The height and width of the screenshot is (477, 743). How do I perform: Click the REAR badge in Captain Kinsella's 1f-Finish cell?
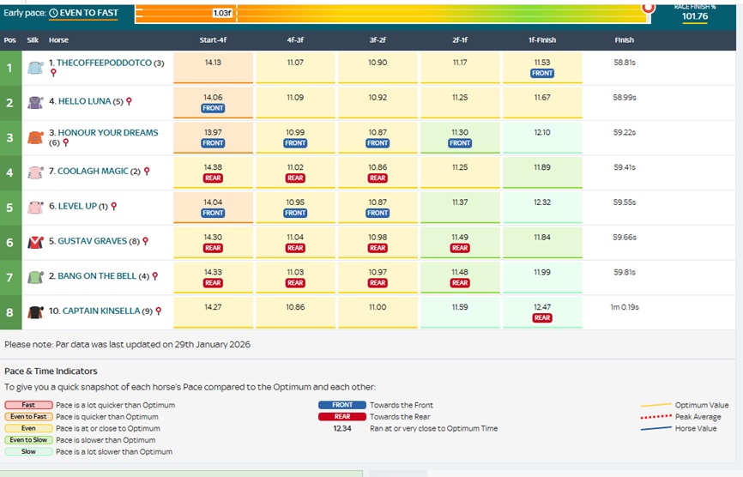(x=542, y=317)
